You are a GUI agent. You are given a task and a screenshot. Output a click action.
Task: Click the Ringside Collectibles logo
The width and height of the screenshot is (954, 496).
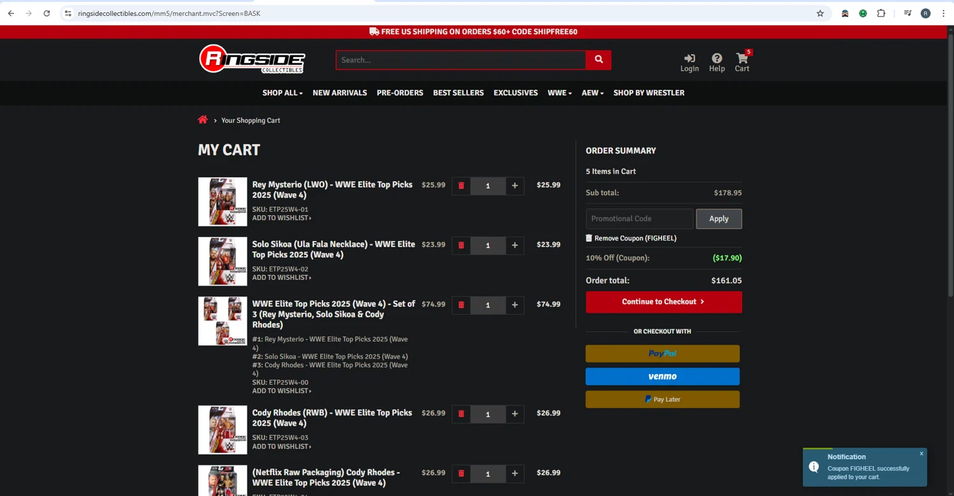(x=252, y=59)
